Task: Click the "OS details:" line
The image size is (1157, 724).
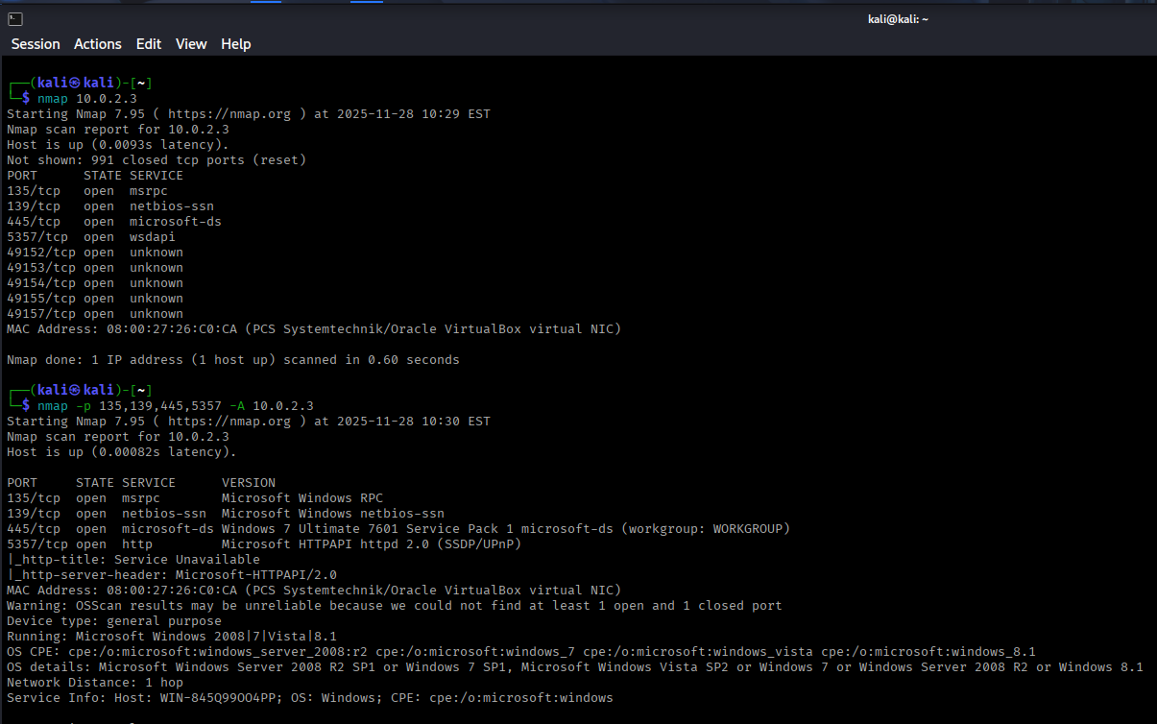Action: click(x=575, y=667)
